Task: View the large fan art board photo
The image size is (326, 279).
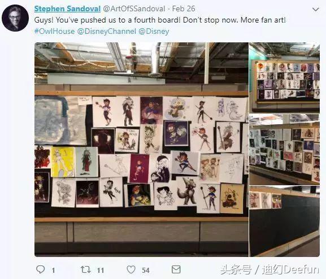Action: pos(141,150)
